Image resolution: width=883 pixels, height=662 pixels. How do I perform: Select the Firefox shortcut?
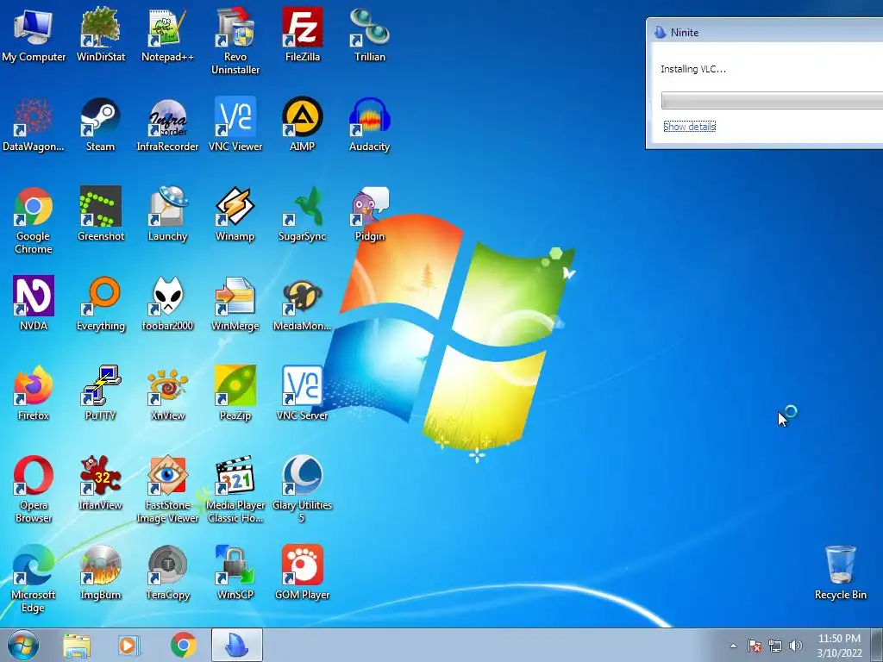tap(34, 393)
